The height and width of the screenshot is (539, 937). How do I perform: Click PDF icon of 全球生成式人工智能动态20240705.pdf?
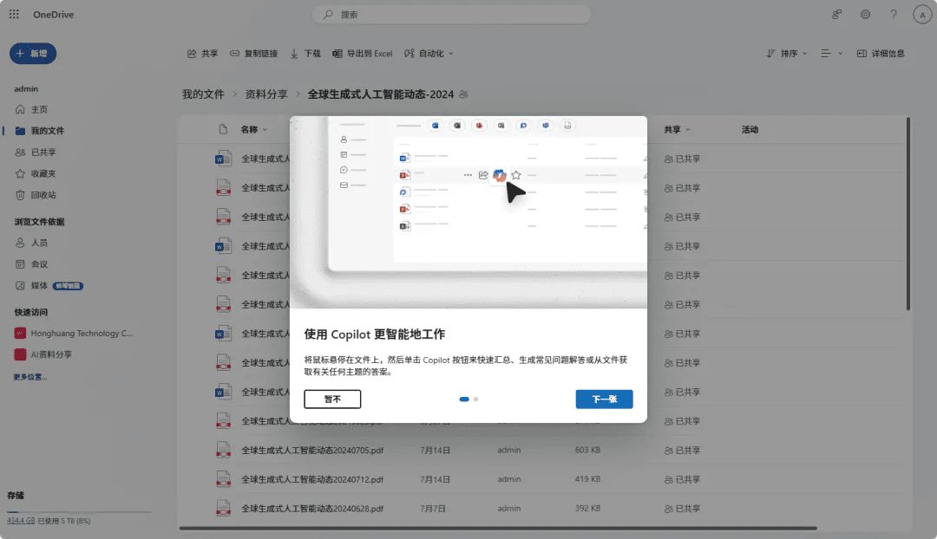223,450
